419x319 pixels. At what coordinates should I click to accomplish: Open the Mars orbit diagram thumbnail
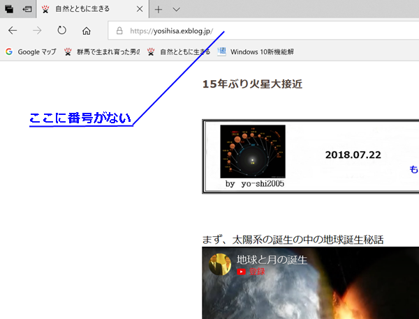coord(253,151)
